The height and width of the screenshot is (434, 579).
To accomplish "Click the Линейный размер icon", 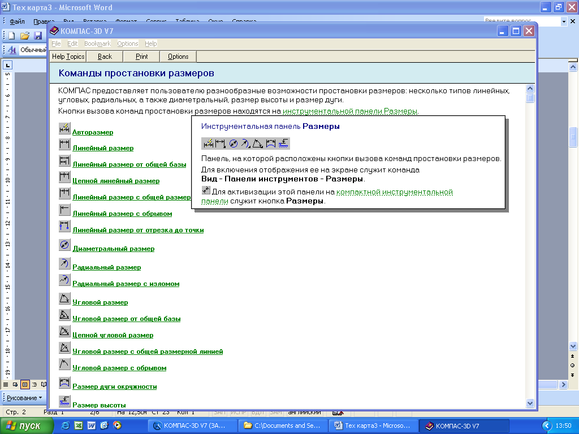I will pos(64,144).
